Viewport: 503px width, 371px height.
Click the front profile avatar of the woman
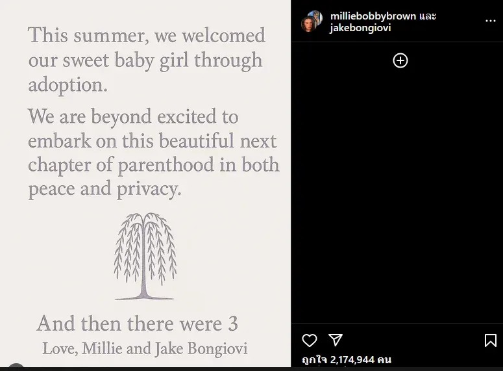[x=308, y=25]
